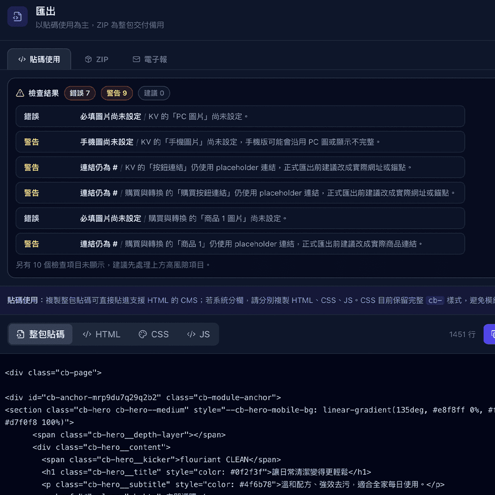Filter by the 警告 9 badge
495x495 pixels.
tap(117, 93)
